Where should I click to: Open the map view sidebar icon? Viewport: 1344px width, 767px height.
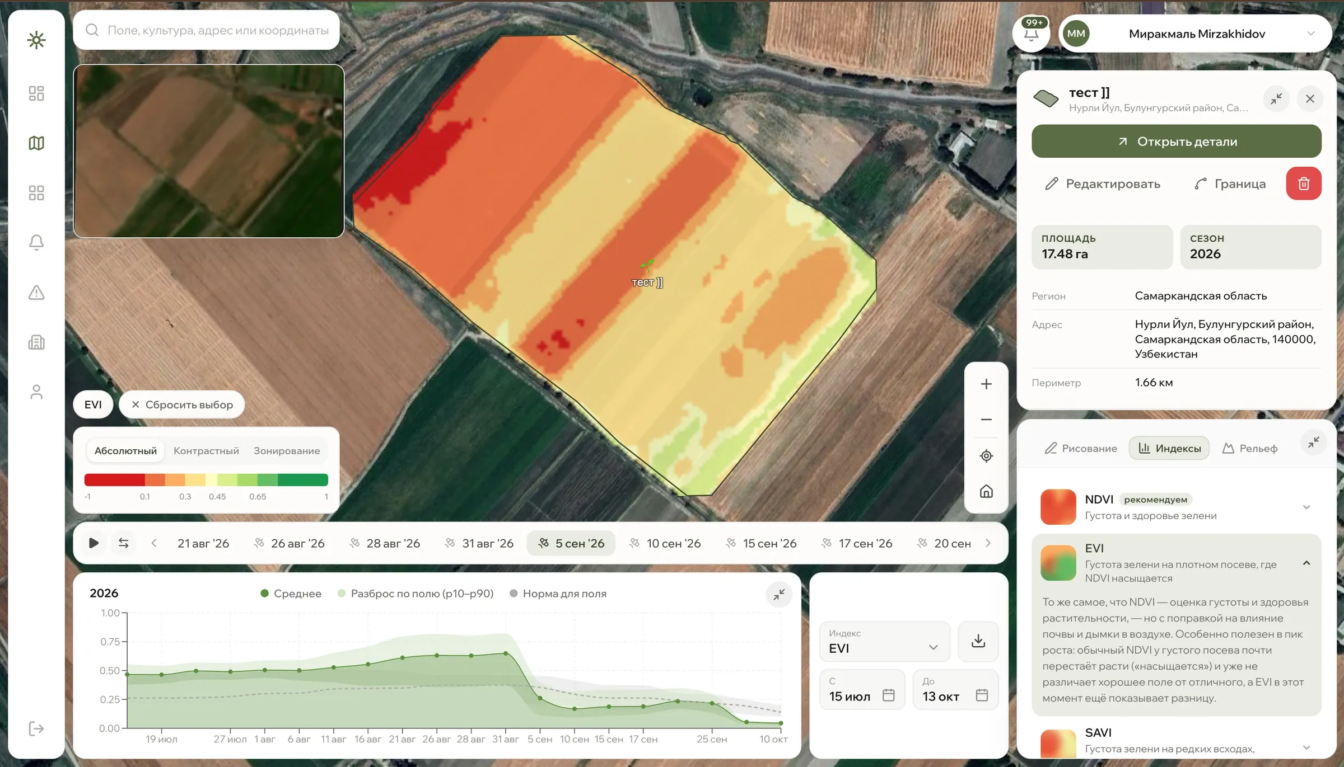pyautogui.click(x=36, y=143)
